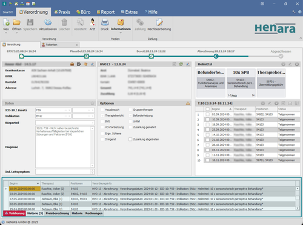Screen dimensions: 303x225
Task: Open the Hilfe ribbon tab
Action: (151, 12)
